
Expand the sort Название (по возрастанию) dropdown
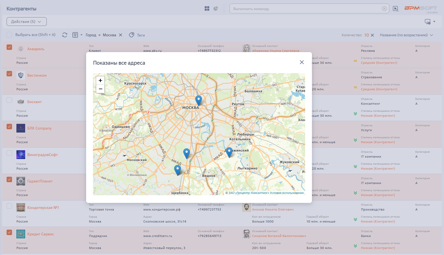406,35
